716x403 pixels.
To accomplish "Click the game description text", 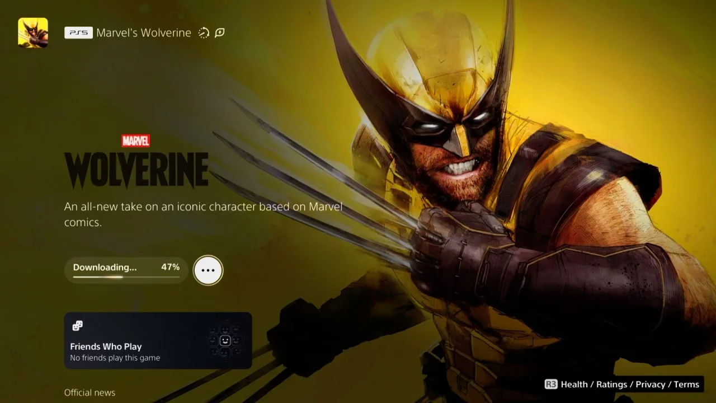I will 203,214.
